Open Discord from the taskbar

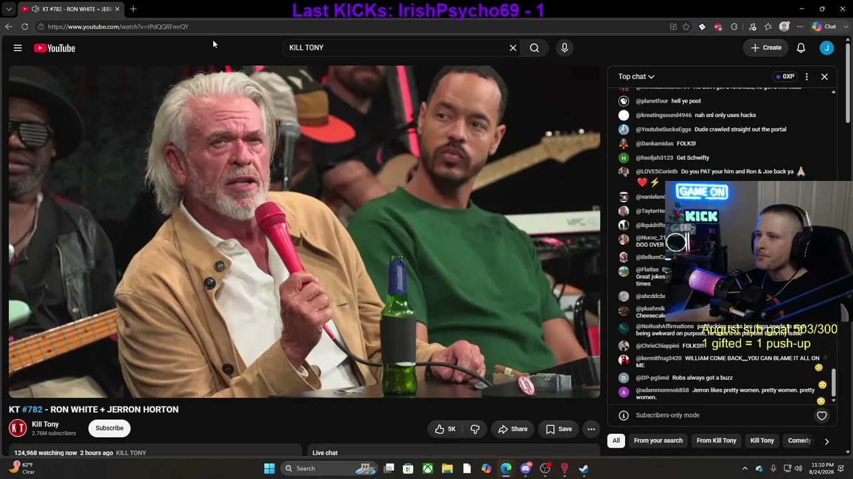[526, 468]
